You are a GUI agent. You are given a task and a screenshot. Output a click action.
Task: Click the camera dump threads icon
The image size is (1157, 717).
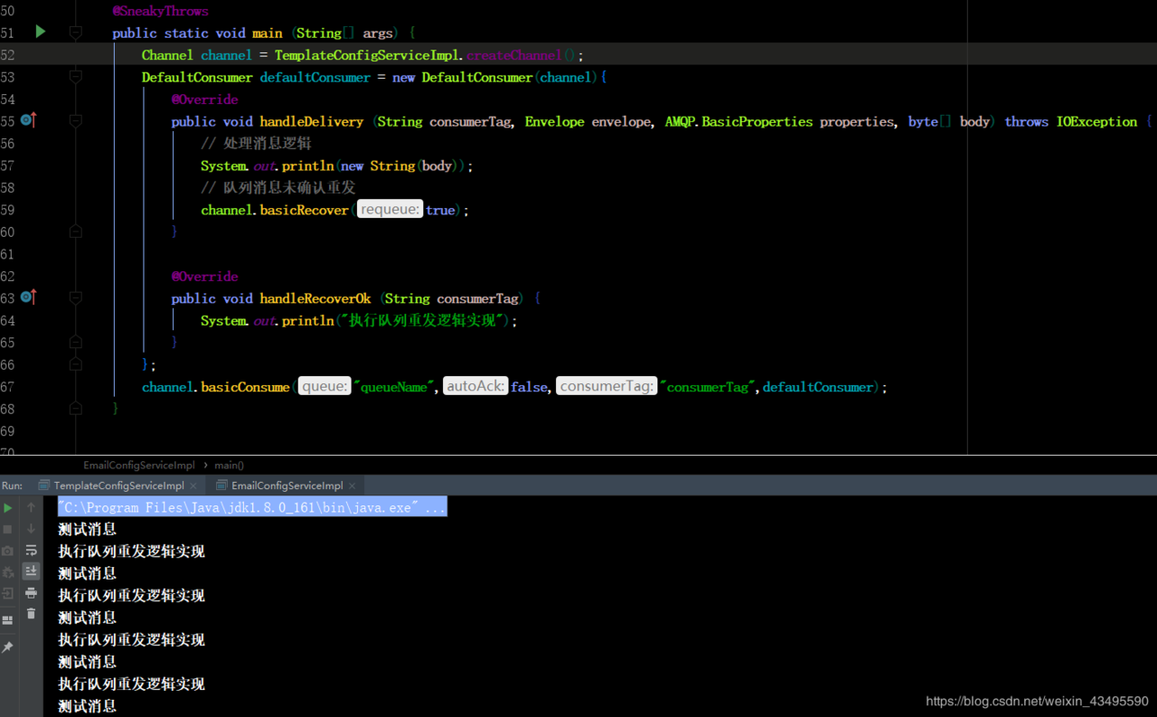click(x=8, y=551)
